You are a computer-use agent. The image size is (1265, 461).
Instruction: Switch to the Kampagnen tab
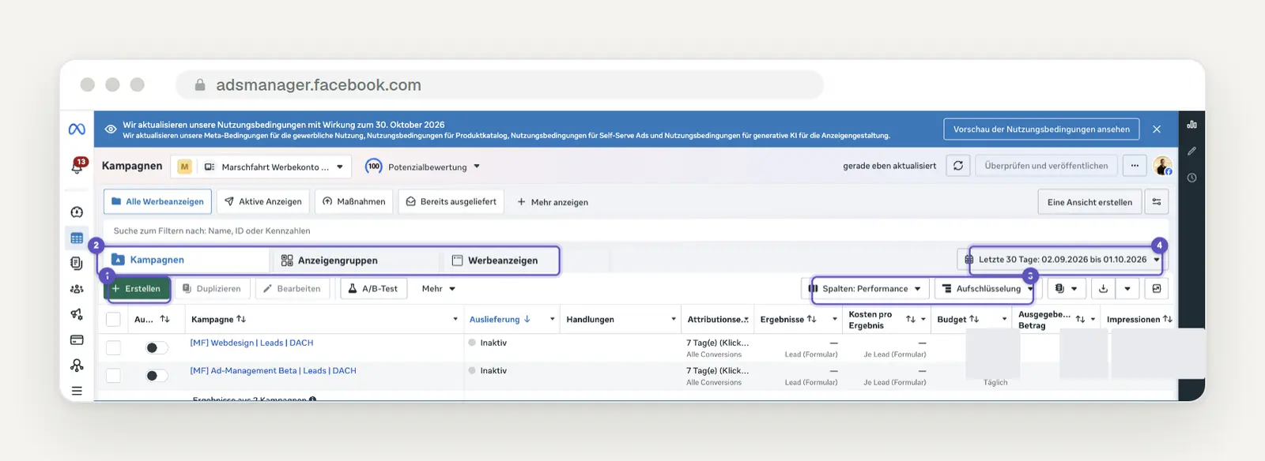click(x=187, y=260)
